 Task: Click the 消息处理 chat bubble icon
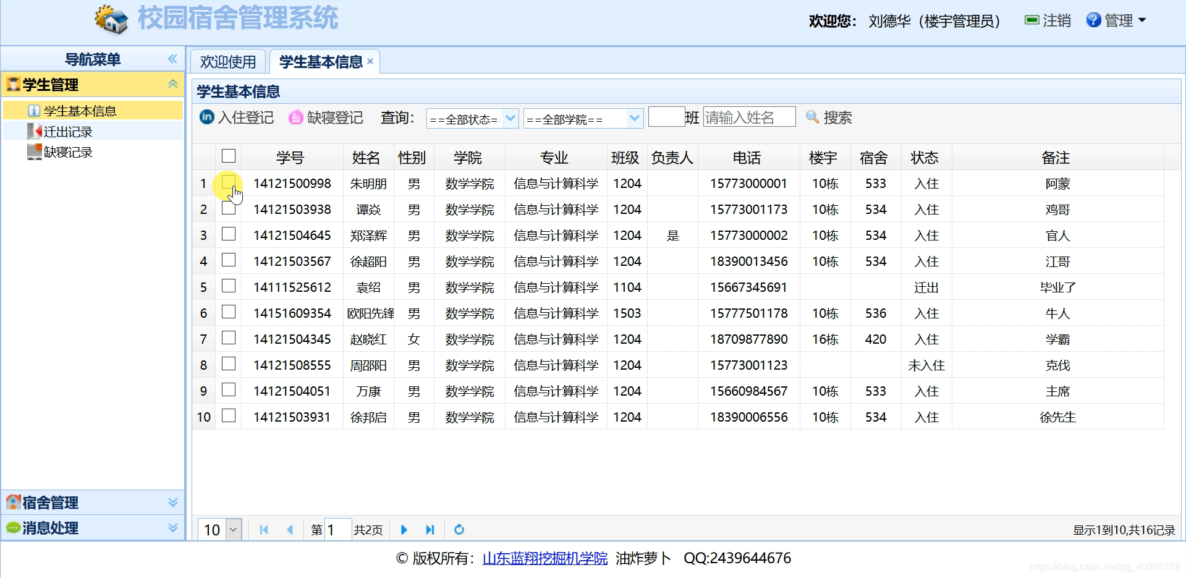click(14, 527)
